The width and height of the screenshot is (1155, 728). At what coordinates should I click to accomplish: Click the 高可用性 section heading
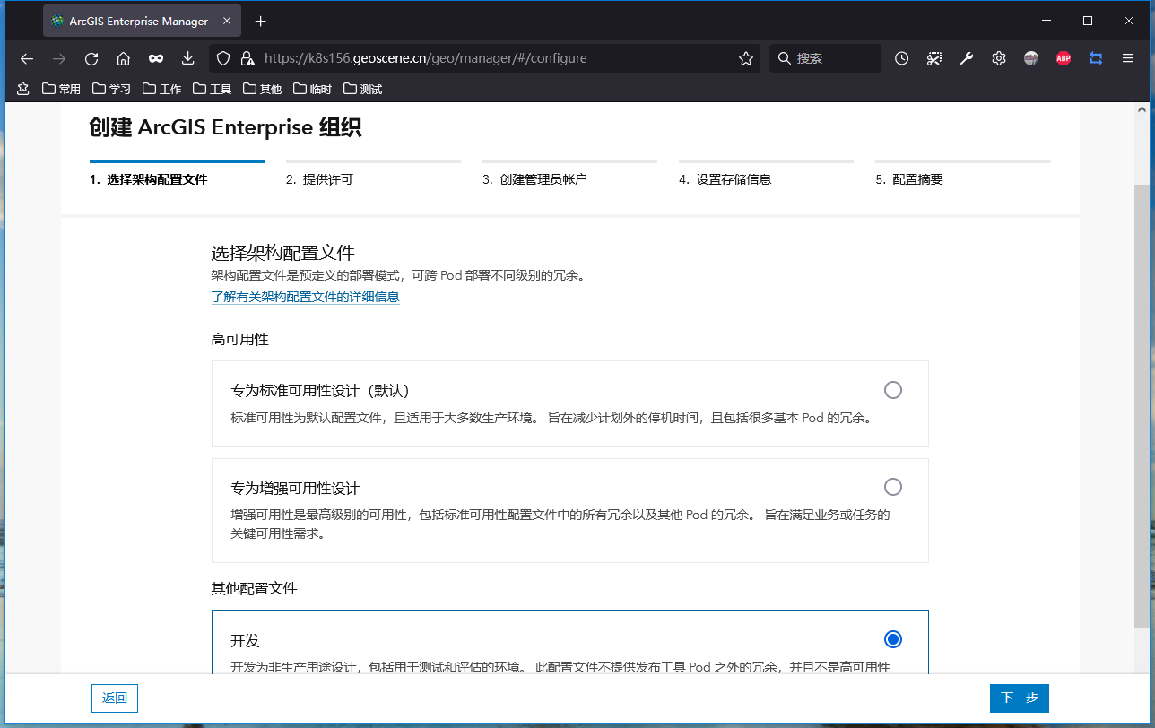[x=239, y=340]
